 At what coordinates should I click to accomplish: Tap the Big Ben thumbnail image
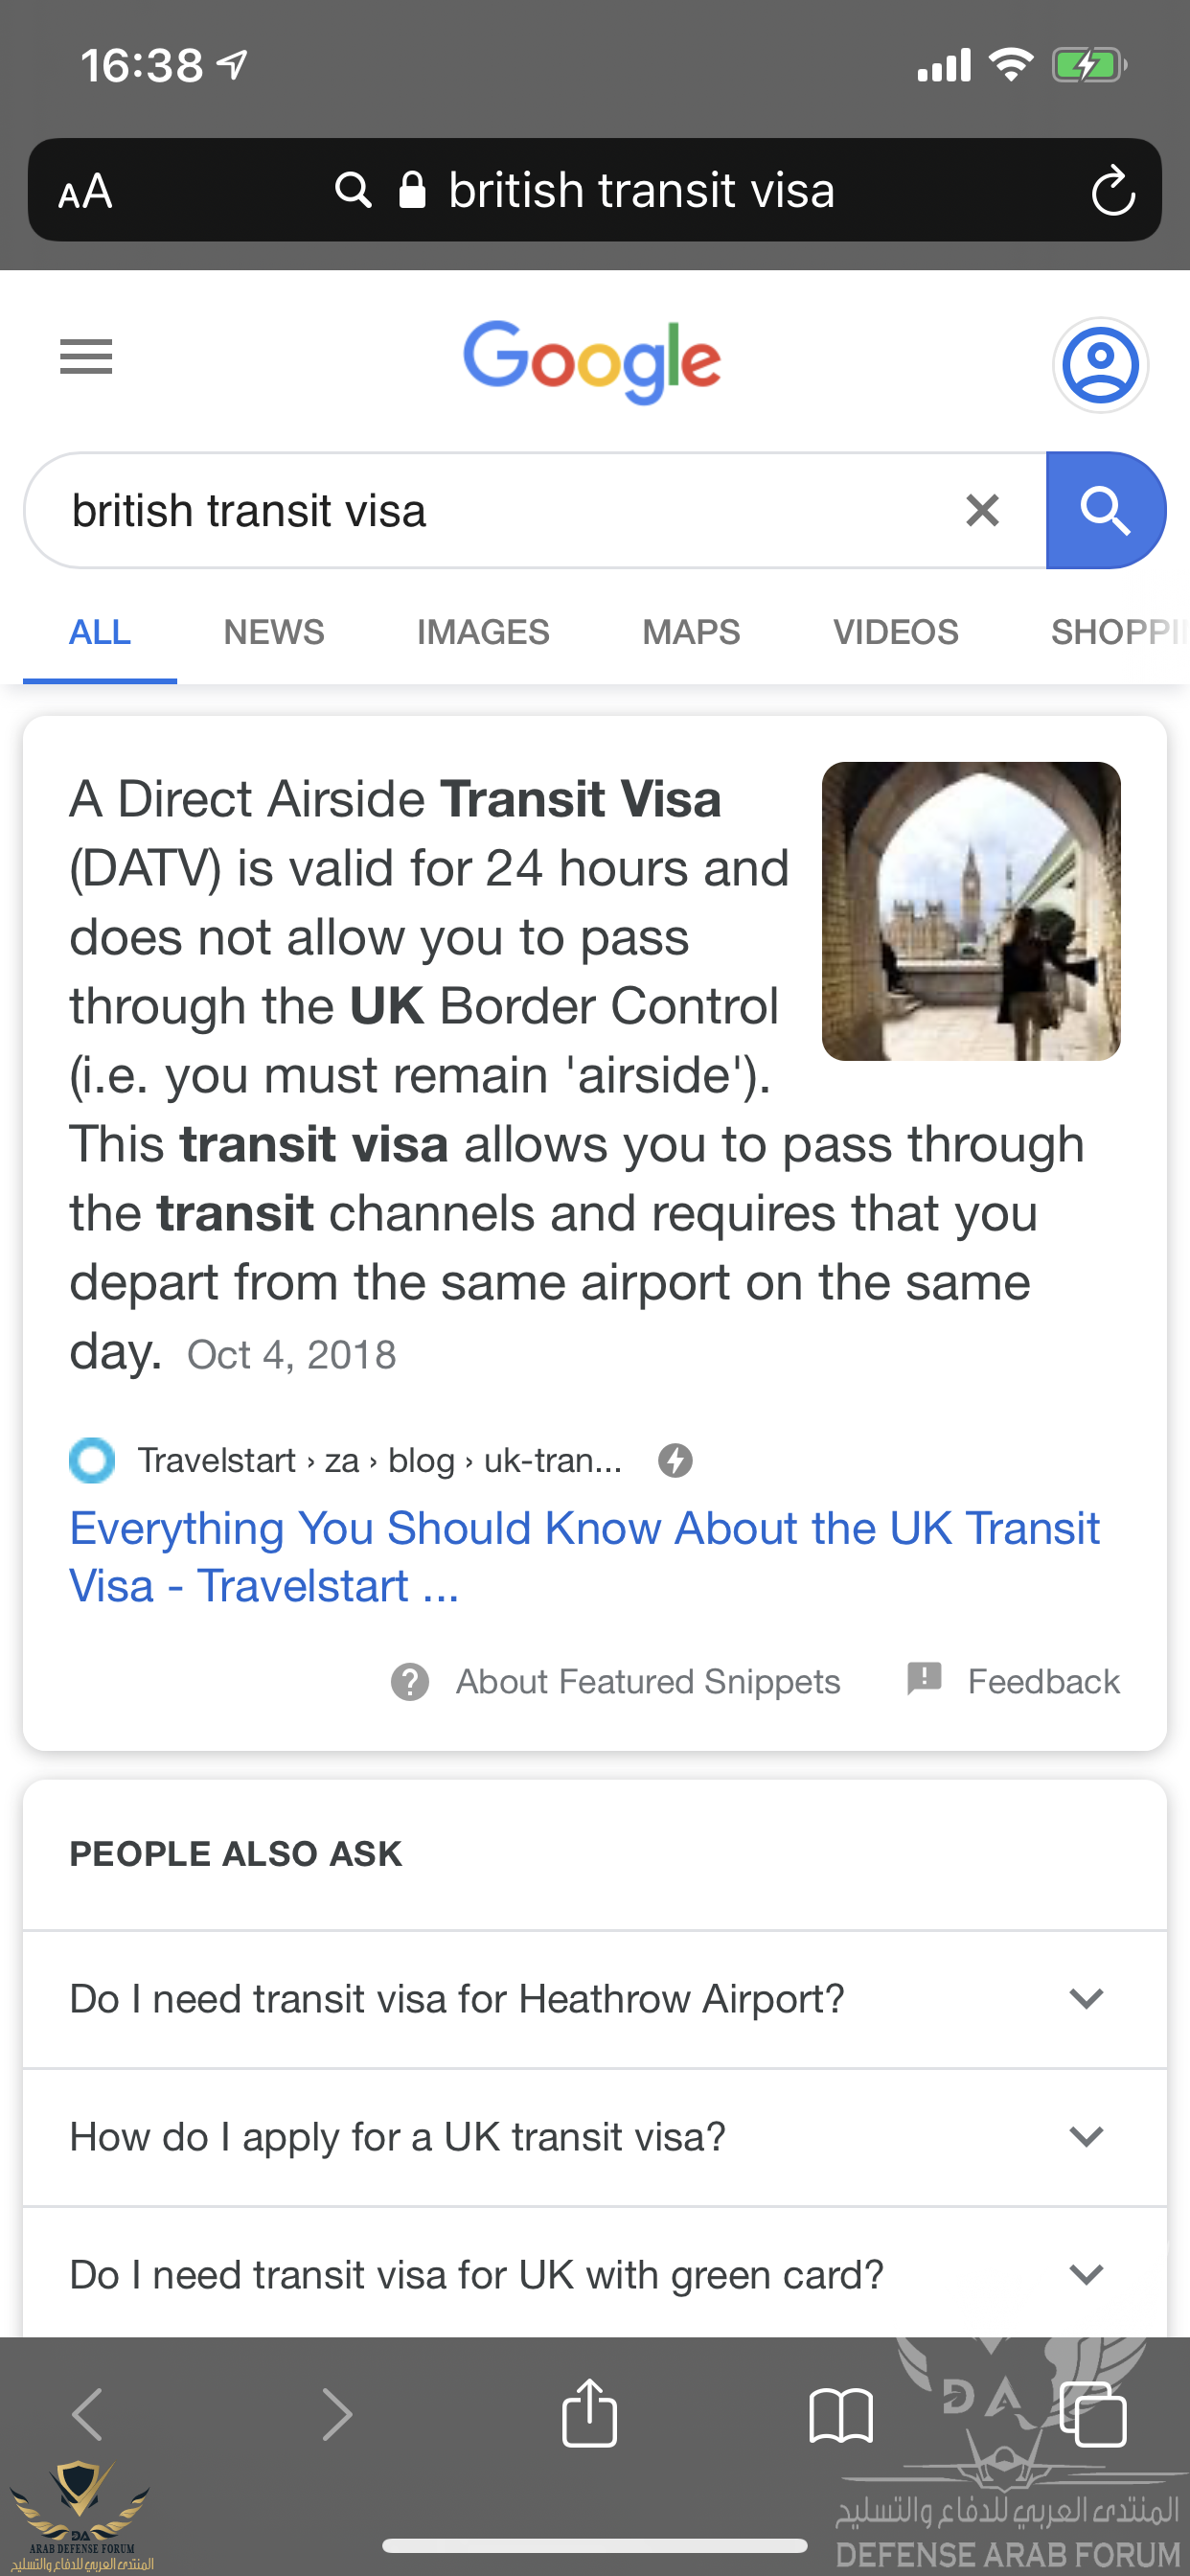pos(970,911)
